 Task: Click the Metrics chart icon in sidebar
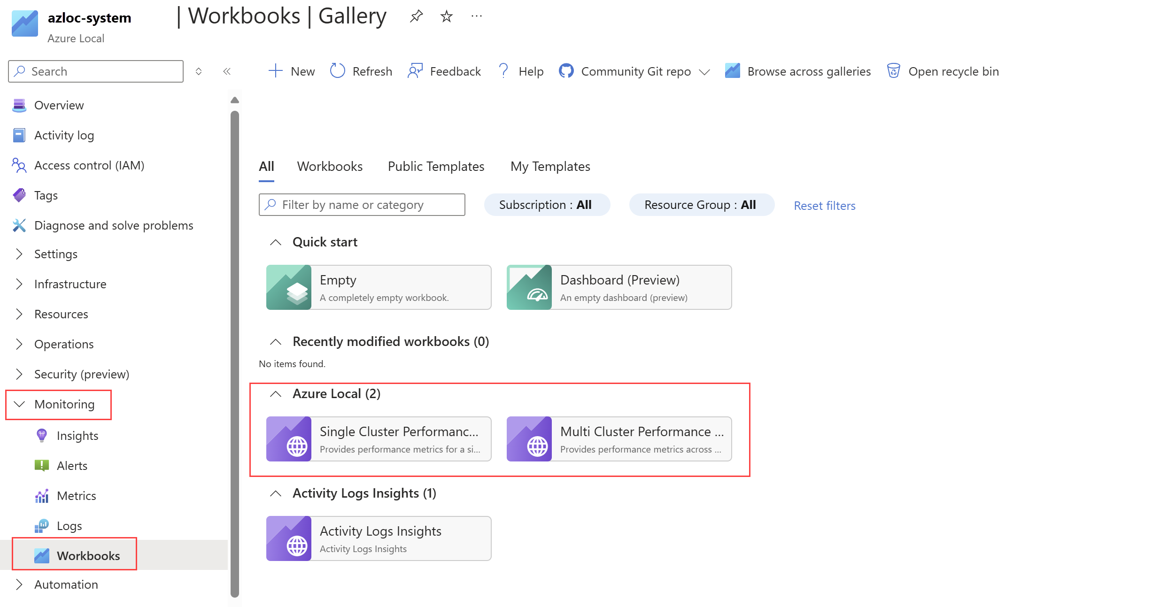click(41, 495)
